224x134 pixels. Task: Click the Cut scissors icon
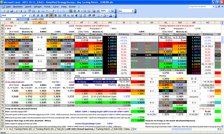pyautogui.click(x=39, y=11)
